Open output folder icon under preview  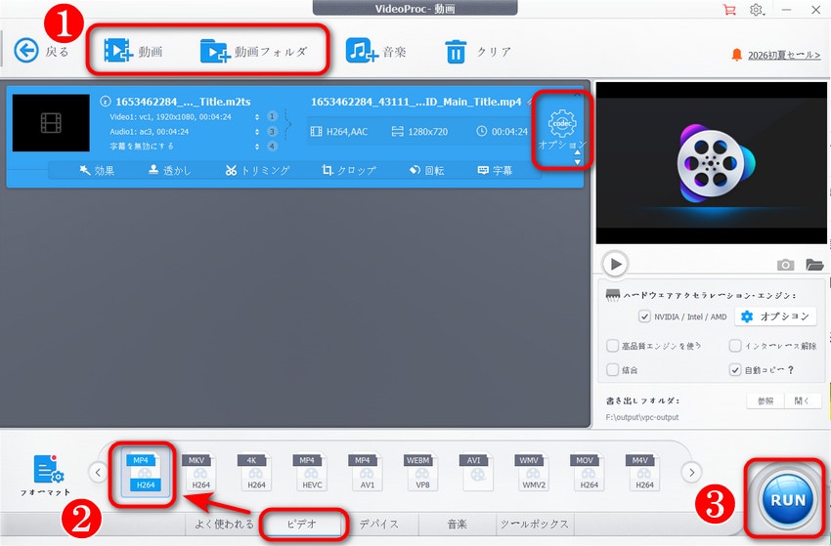click(x=814, y=265)
